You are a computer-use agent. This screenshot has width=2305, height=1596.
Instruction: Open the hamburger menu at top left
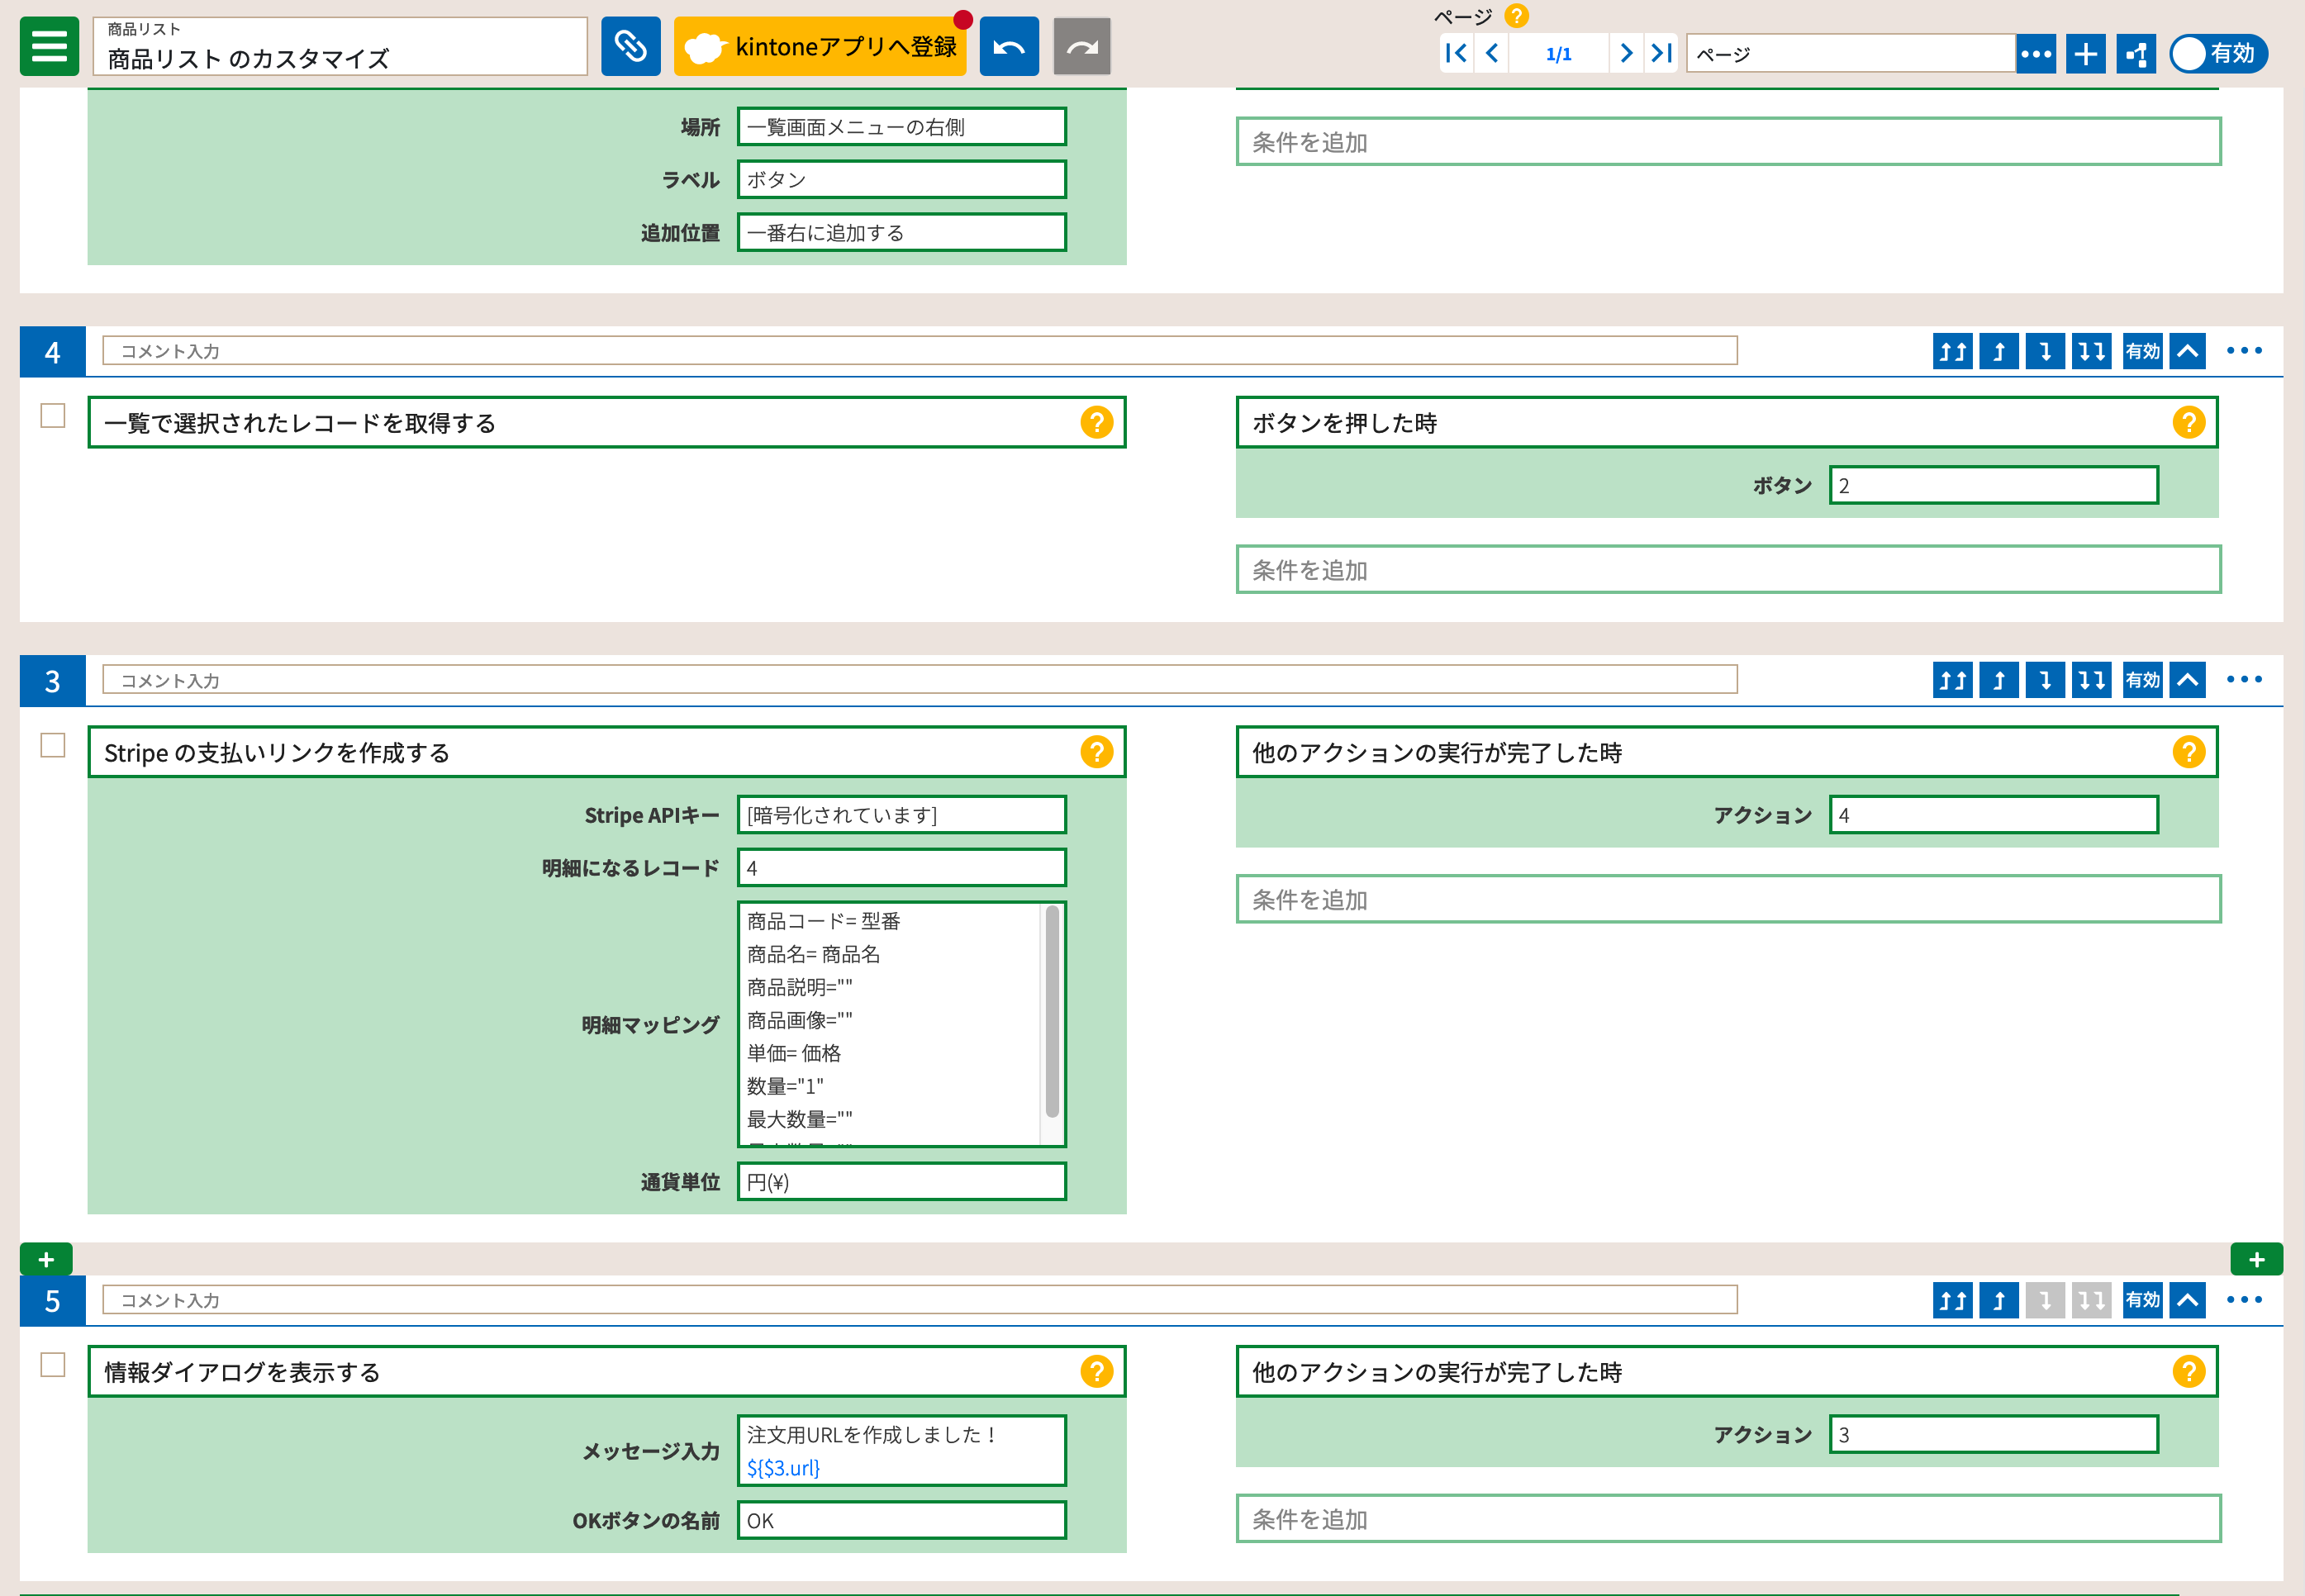tap(48, 46)
